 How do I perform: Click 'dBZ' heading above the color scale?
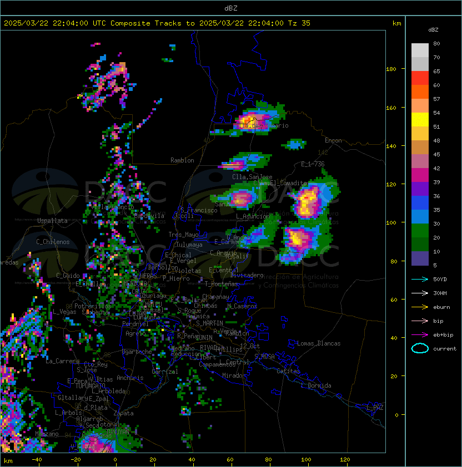[x=433, y=30]
